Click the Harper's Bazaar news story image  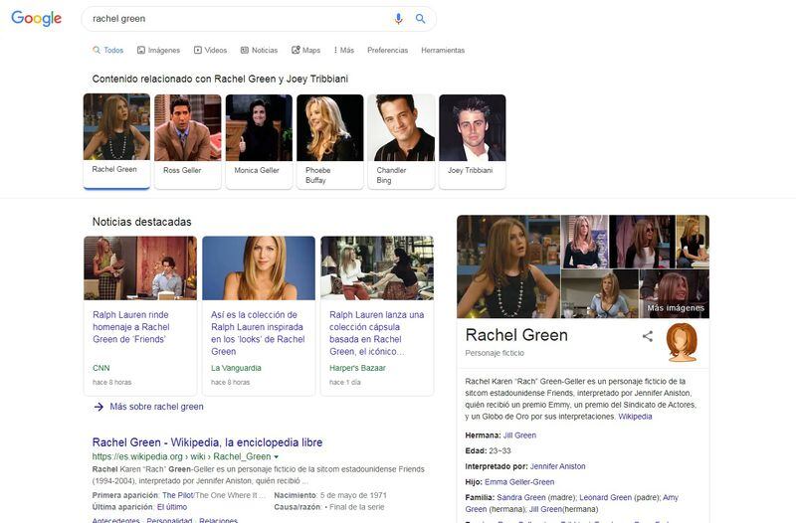pyautogui.click(x=377, y=267)
